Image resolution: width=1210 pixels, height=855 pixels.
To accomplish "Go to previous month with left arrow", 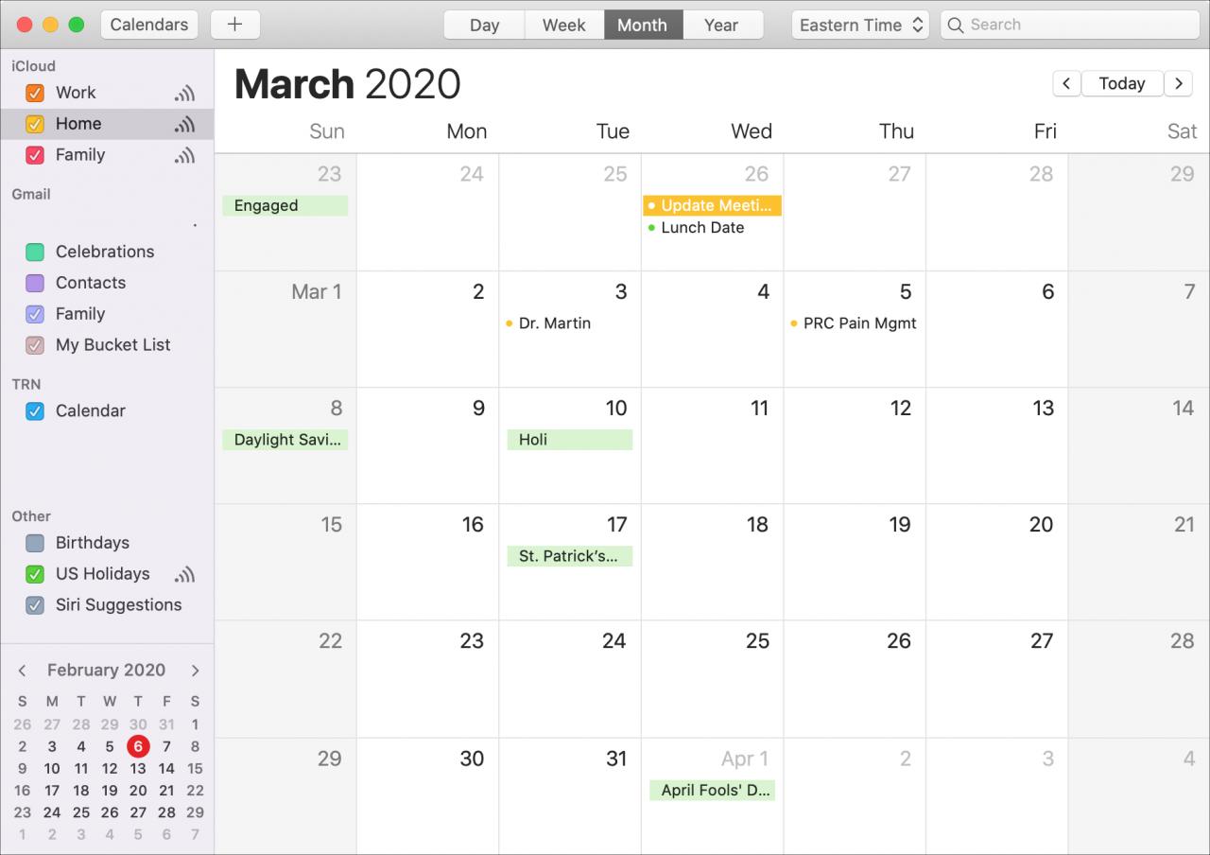I will 1066,83.
